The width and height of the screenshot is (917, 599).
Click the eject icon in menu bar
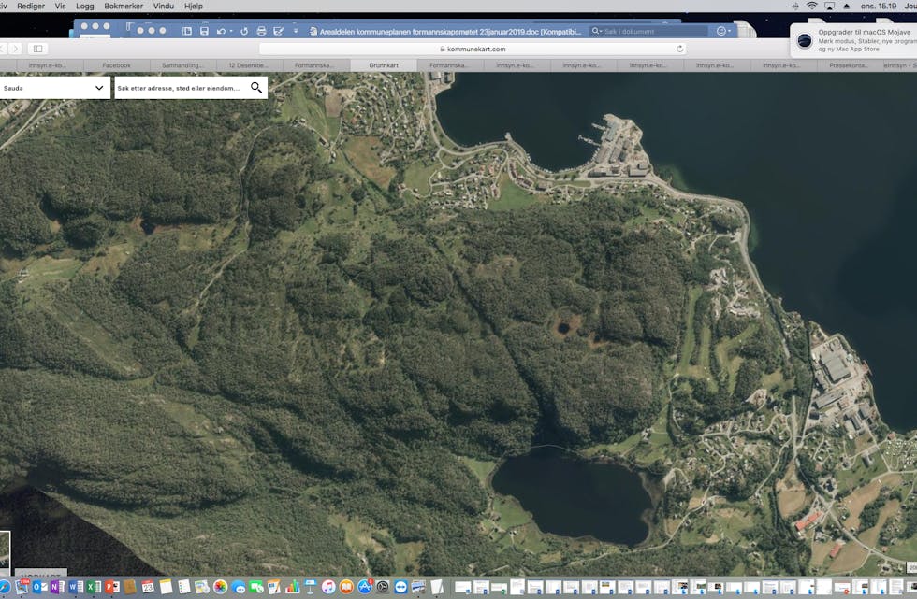pos(846,6)
